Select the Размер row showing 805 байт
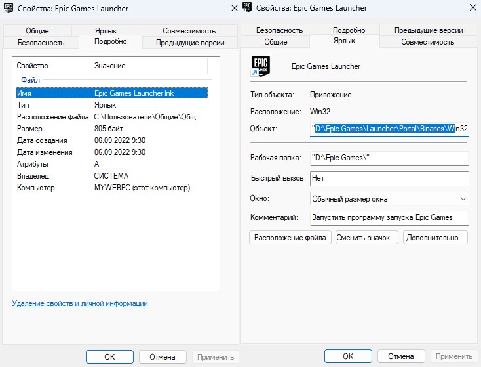 111,129
